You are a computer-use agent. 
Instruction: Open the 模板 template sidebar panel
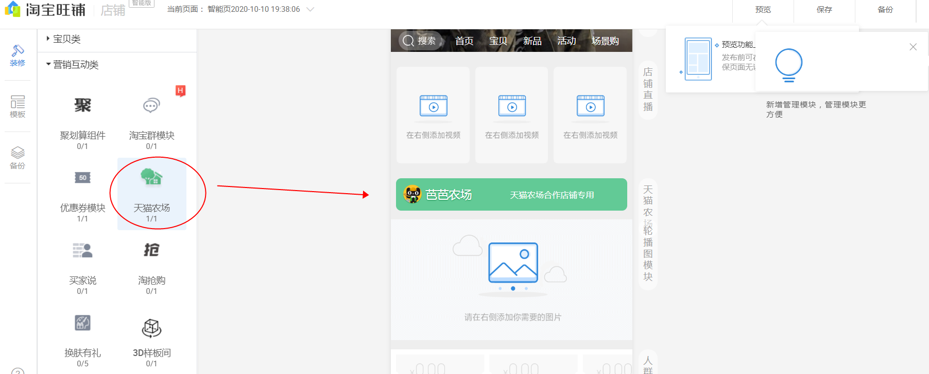(18, 107)
